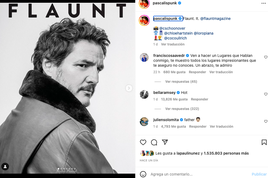Save the post with the bookmark icon
Image resolution: width=268 pixels, height=178 pixels.
264,142
